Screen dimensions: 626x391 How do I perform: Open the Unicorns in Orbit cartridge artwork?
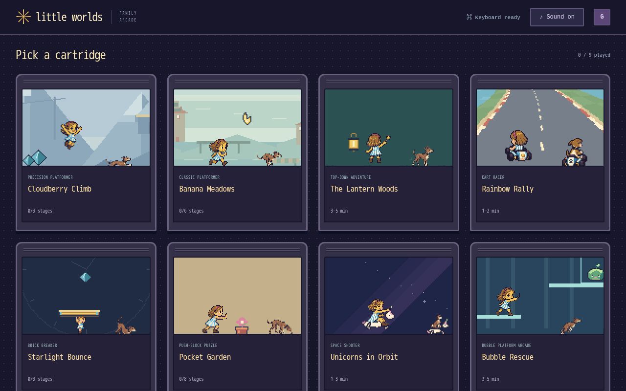click(x=389, y=296)
